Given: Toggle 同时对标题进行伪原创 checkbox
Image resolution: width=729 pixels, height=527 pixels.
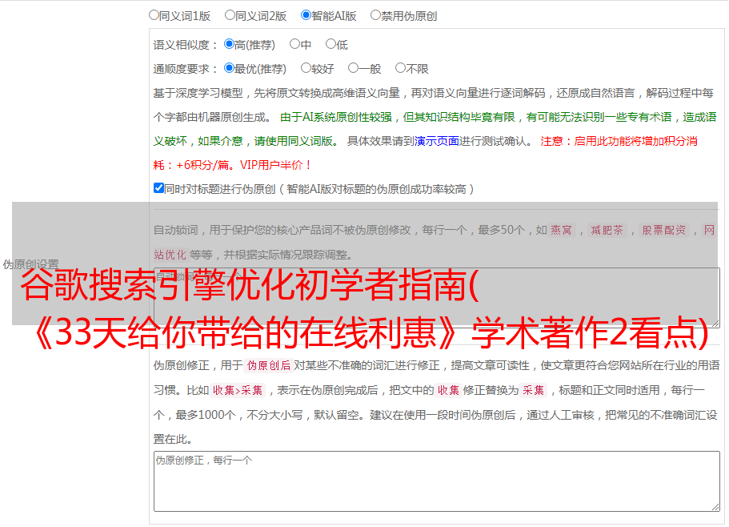Looking at the screenshot, I should point(158,188).
